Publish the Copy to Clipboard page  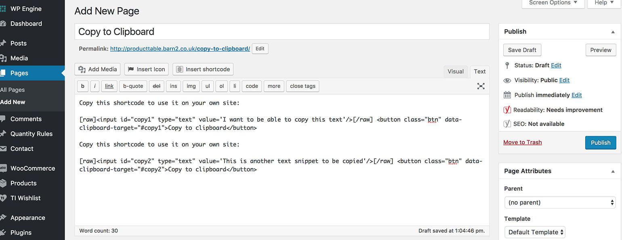coord(601,142)
